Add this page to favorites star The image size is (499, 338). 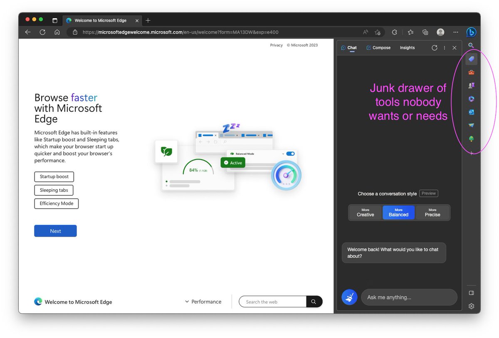tap(378, 32)
